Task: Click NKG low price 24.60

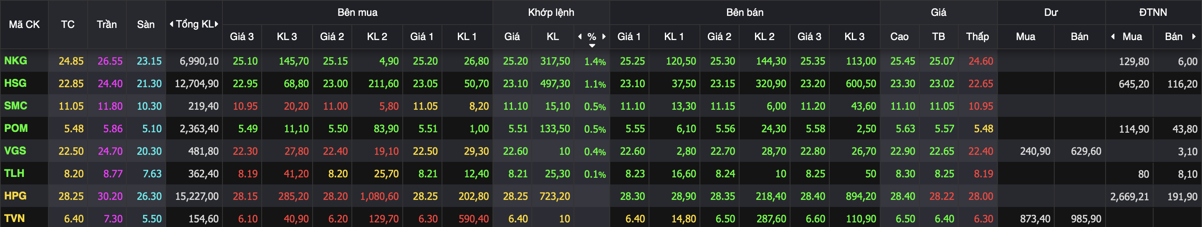Action: pyautogui.click(x=980, y=61)
